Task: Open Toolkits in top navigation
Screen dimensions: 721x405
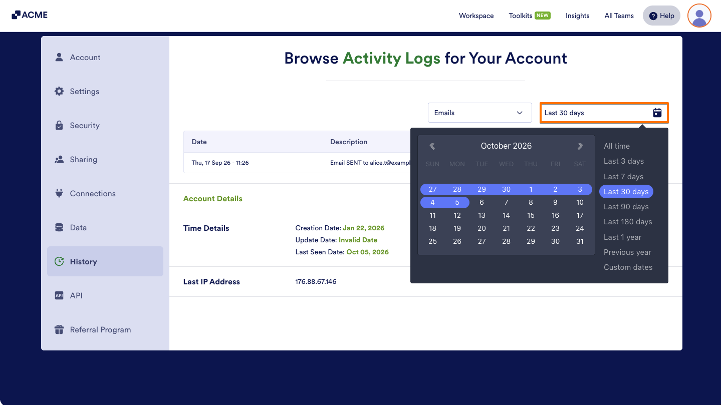Action: 530,16
